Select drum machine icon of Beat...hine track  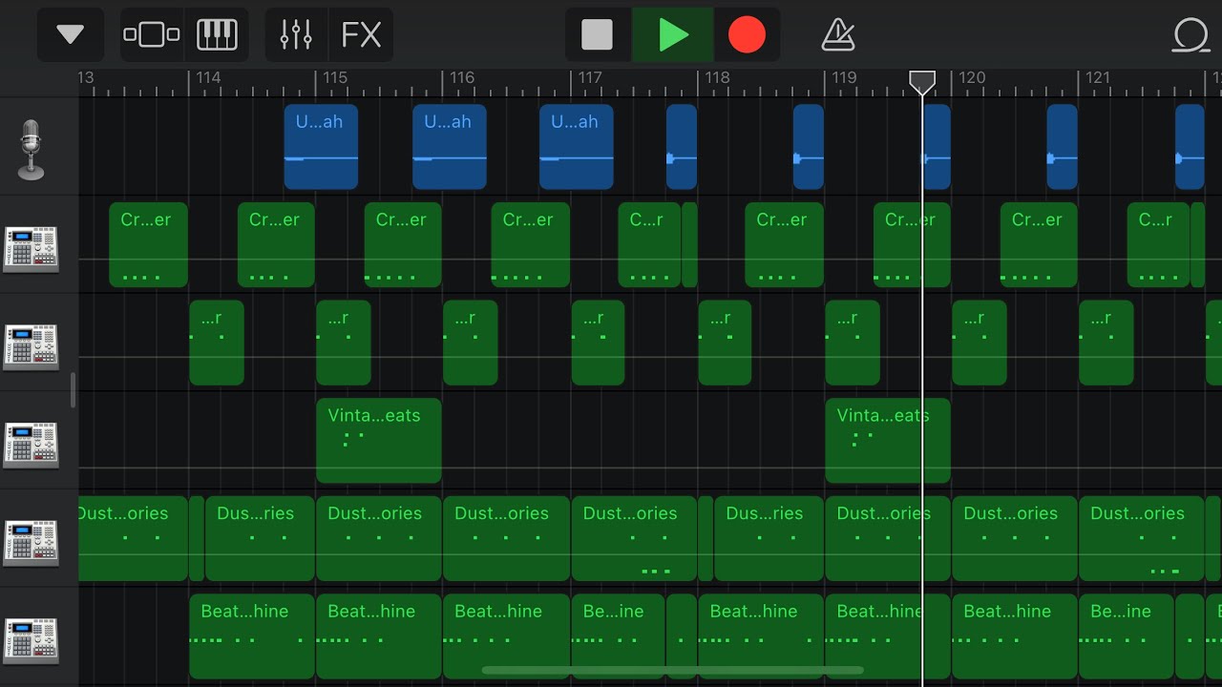(31, 640)
